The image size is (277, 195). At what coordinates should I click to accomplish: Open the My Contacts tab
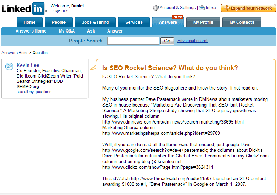[x=242, y=22]
